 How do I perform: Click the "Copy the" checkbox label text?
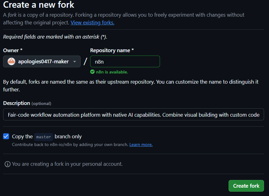[x=22, y=136]
